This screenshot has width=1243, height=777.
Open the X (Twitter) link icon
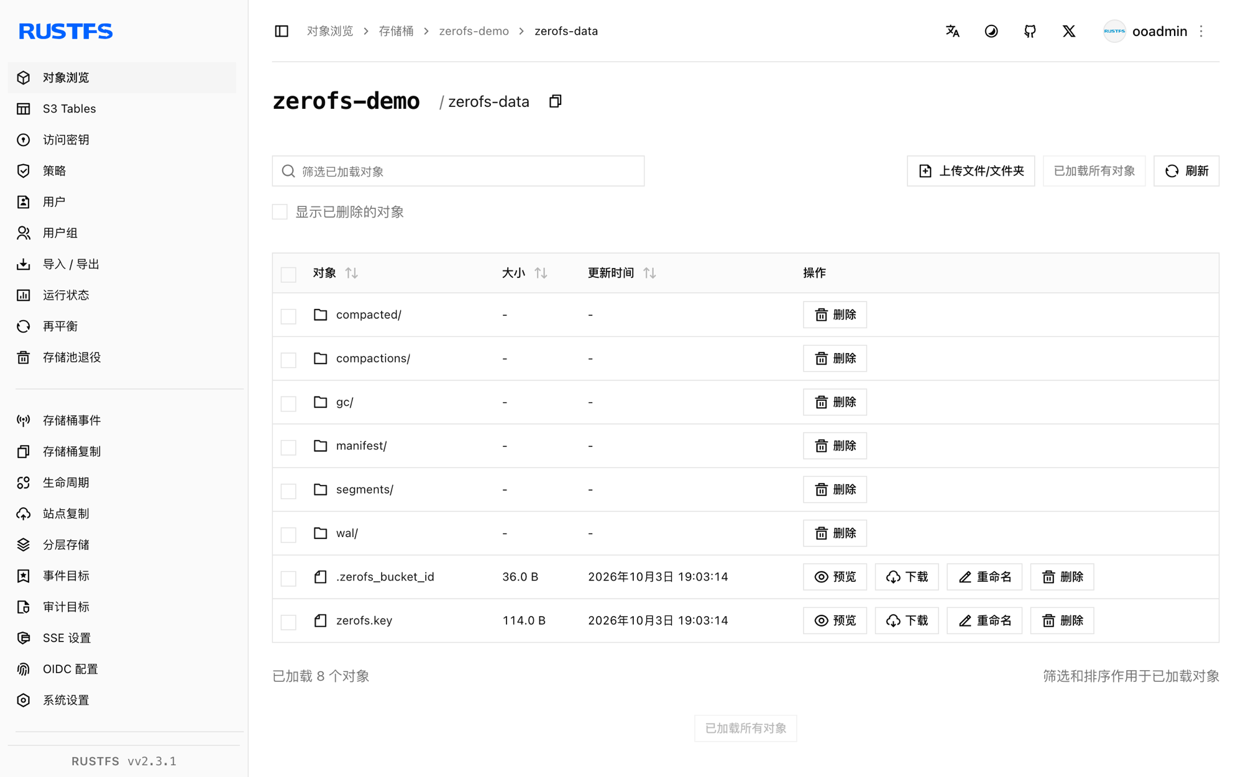pyautogui.click(x=1069, y=31)
